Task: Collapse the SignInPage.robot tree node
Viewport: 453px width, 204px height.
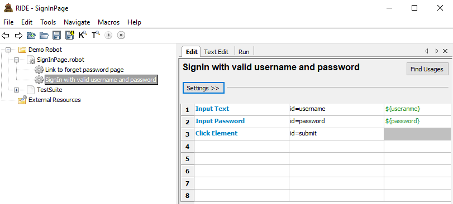Action: 16,60
